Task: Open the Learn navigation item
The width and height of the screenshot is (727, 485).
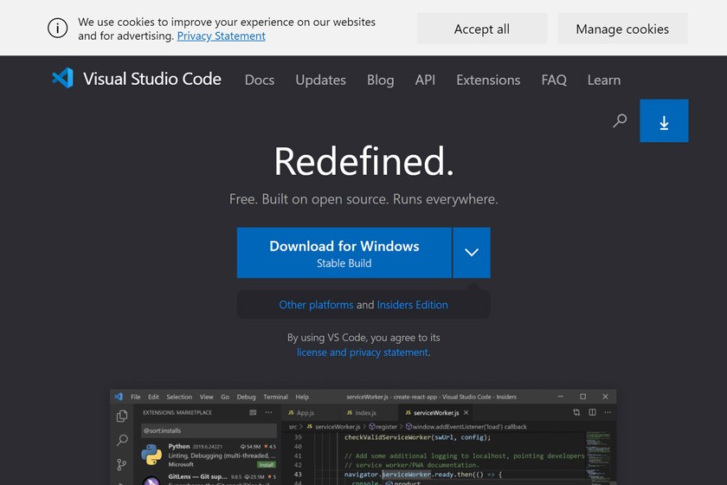Action: click(x=604, y=80)
